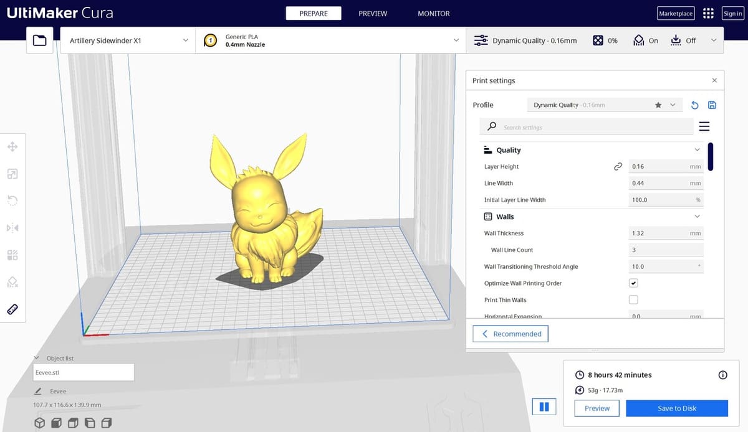Viewport: 748px width, 432px height.
Task: Close the Print settings panel
Action: tap(714, 80)
